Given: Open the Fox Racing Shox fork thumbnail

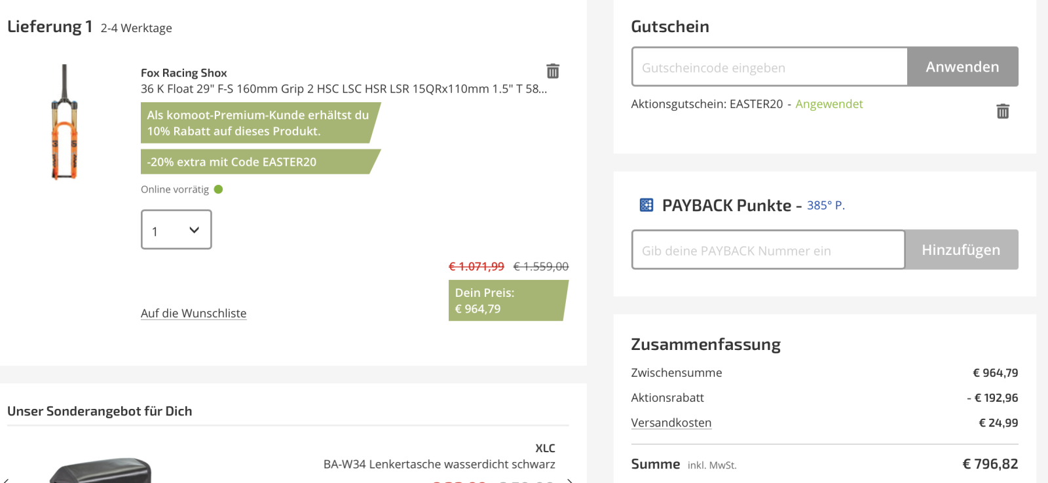Looking at the screenshot, I should pyautogui.click(x=65, y=122).
